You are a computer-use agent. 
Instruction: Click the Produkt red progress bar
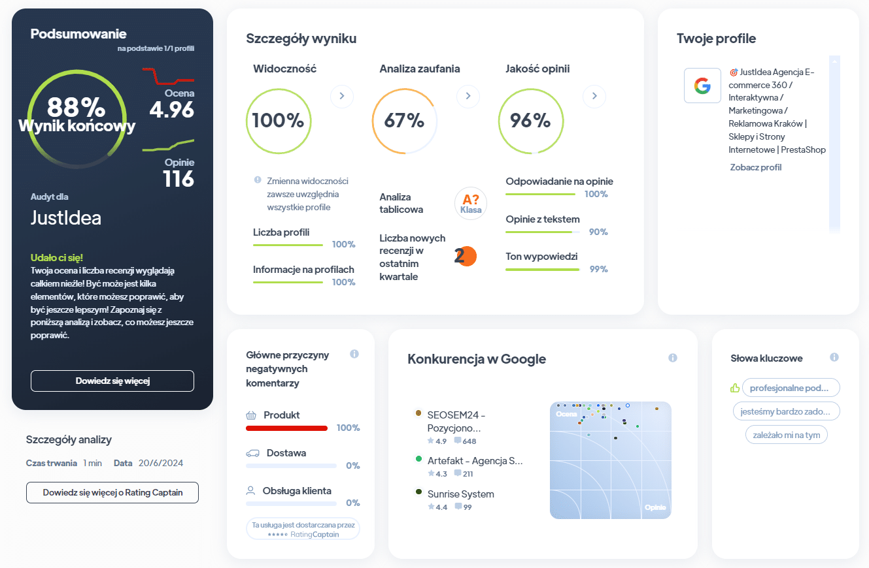pyautogui.click(x=286, y=428)
